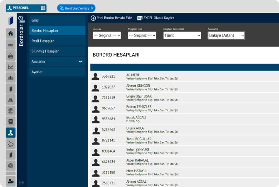The height and width of the screenshot is (187, 279).
Task: Open the Müşteri Temsilcisi dropdown
Action: [x=182, y=36]
